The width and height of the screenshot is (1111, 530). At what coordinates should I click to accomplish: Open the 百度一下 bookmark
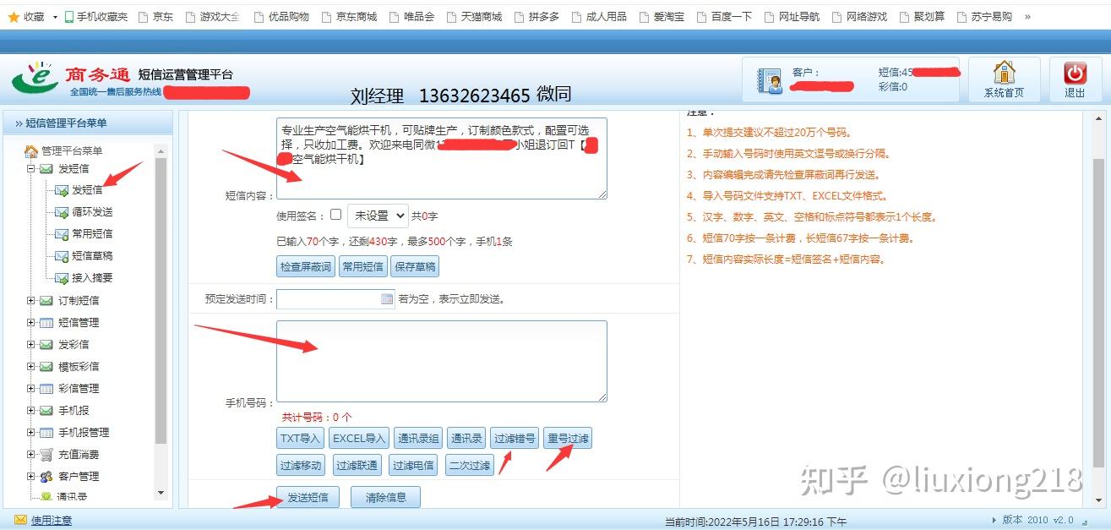click(x=724, y=17)
